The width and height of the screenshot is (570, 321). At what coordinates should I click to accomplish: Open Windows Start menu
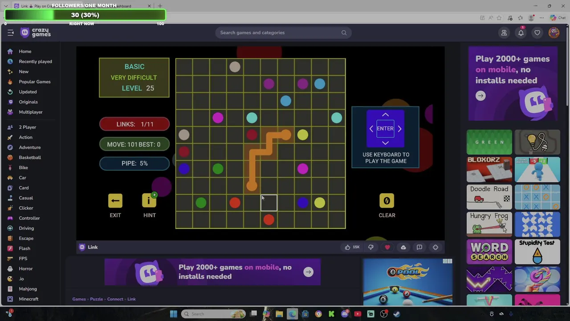173,314
